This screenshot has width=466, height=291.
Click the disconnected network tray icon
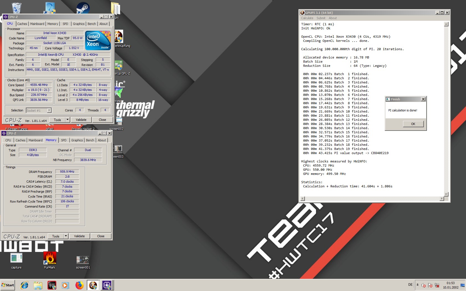tap(437, 285)
